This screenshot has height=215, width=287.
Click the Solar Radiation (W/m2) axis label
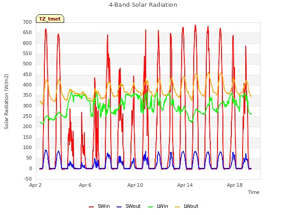pyautogui.click(x=6, y=102)
